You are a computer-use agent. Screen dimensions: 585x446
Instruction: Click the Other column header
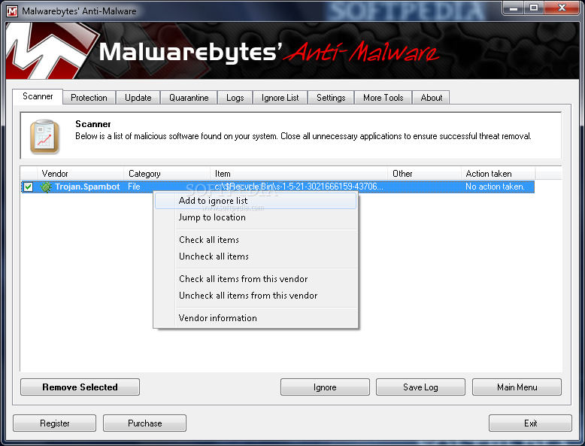click(425, 174)
